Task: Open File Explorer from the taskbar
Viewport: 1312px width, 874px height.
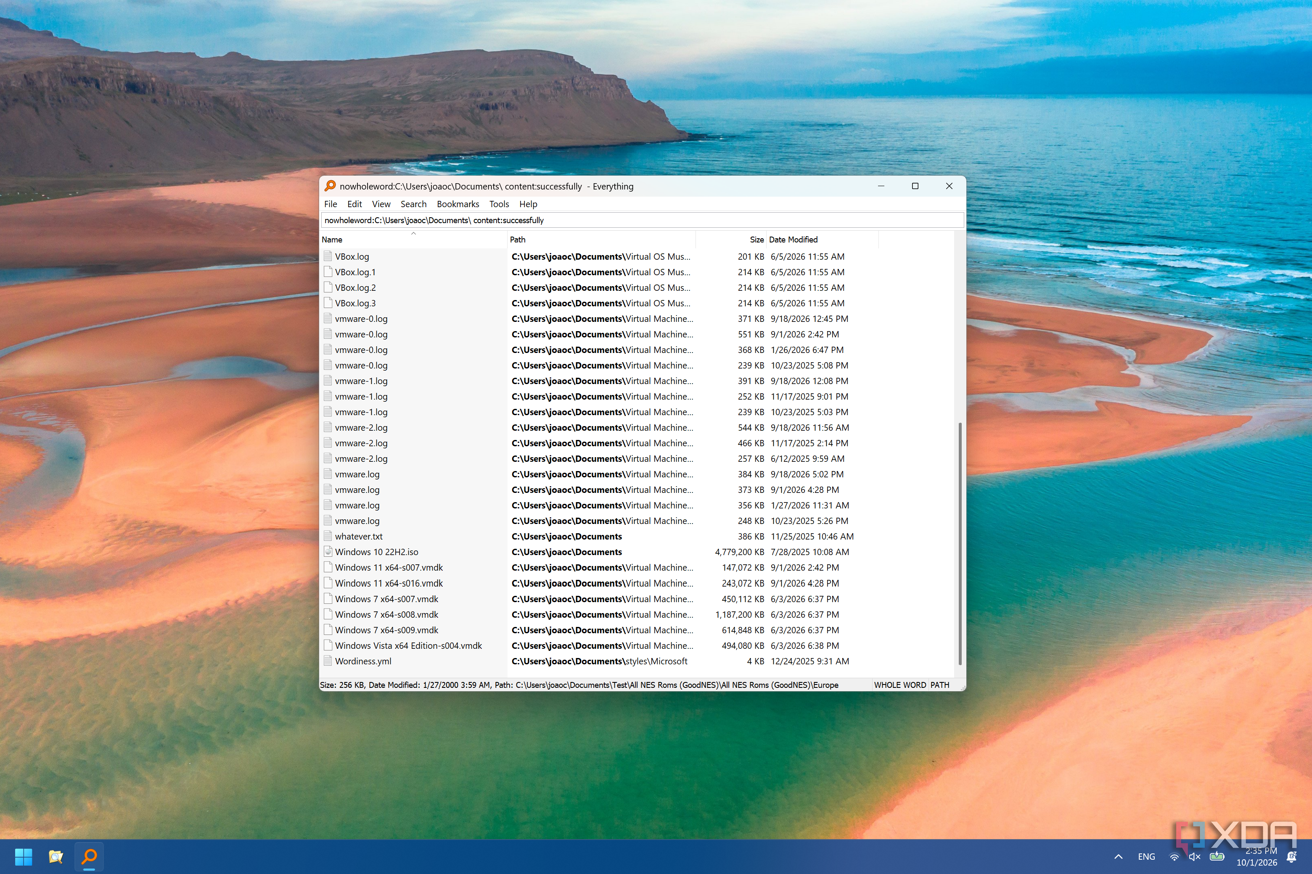Action: (56, 856)
